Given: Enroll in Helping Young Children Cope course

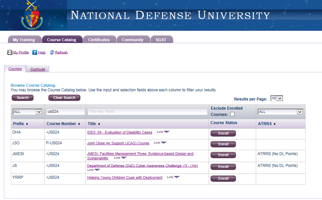Looking at the screenshot, I should coord(223,178).
